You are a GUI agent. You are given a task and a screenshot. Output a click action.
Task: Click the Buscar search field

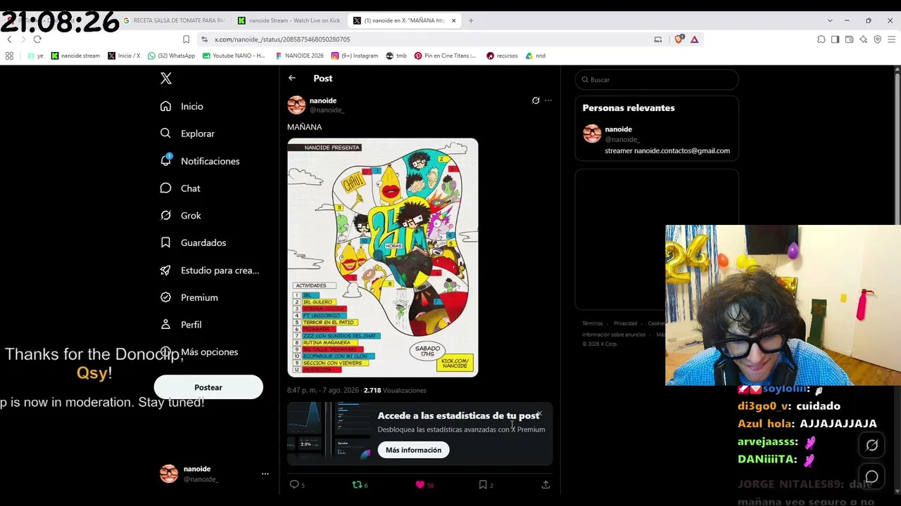point(657,79)
